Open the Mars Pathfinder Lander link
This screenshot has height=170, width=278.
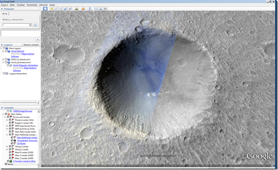pyautogui.click(x=27, y=137)
